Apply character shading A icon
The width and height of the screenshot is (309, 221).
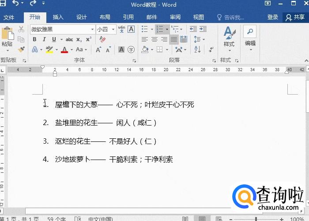121,50
